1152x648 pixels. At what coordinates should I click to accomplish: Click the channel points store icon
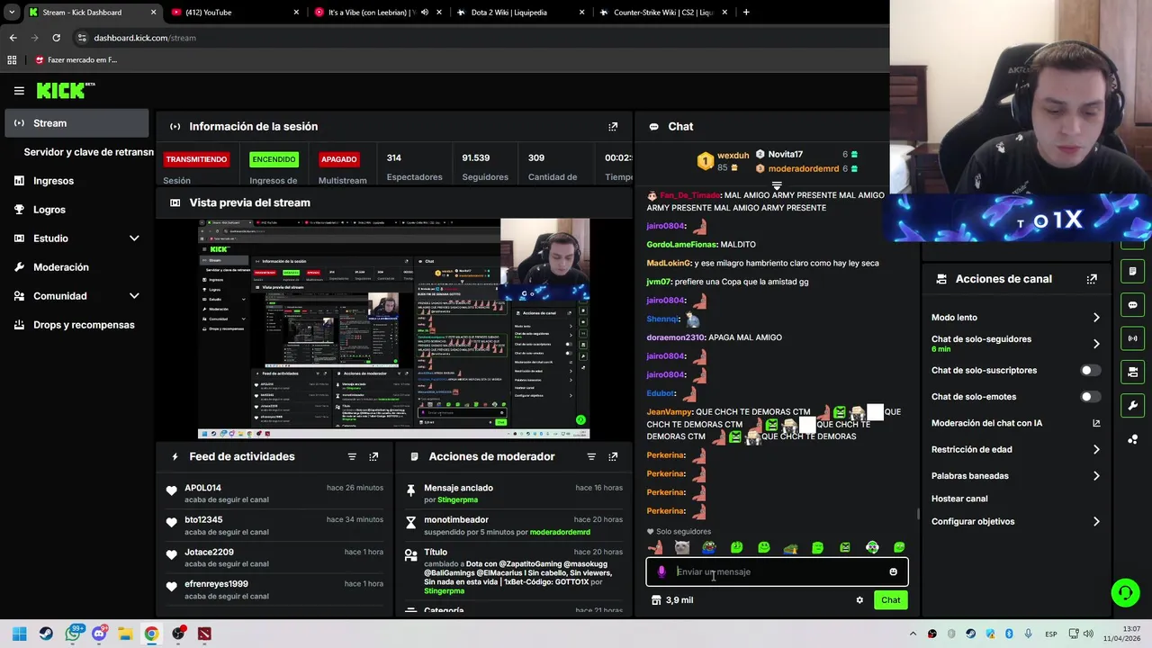pos(656,600)
